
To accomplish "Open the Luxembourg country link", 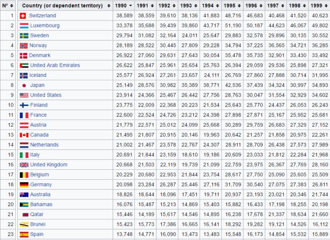I will point(45,25).
